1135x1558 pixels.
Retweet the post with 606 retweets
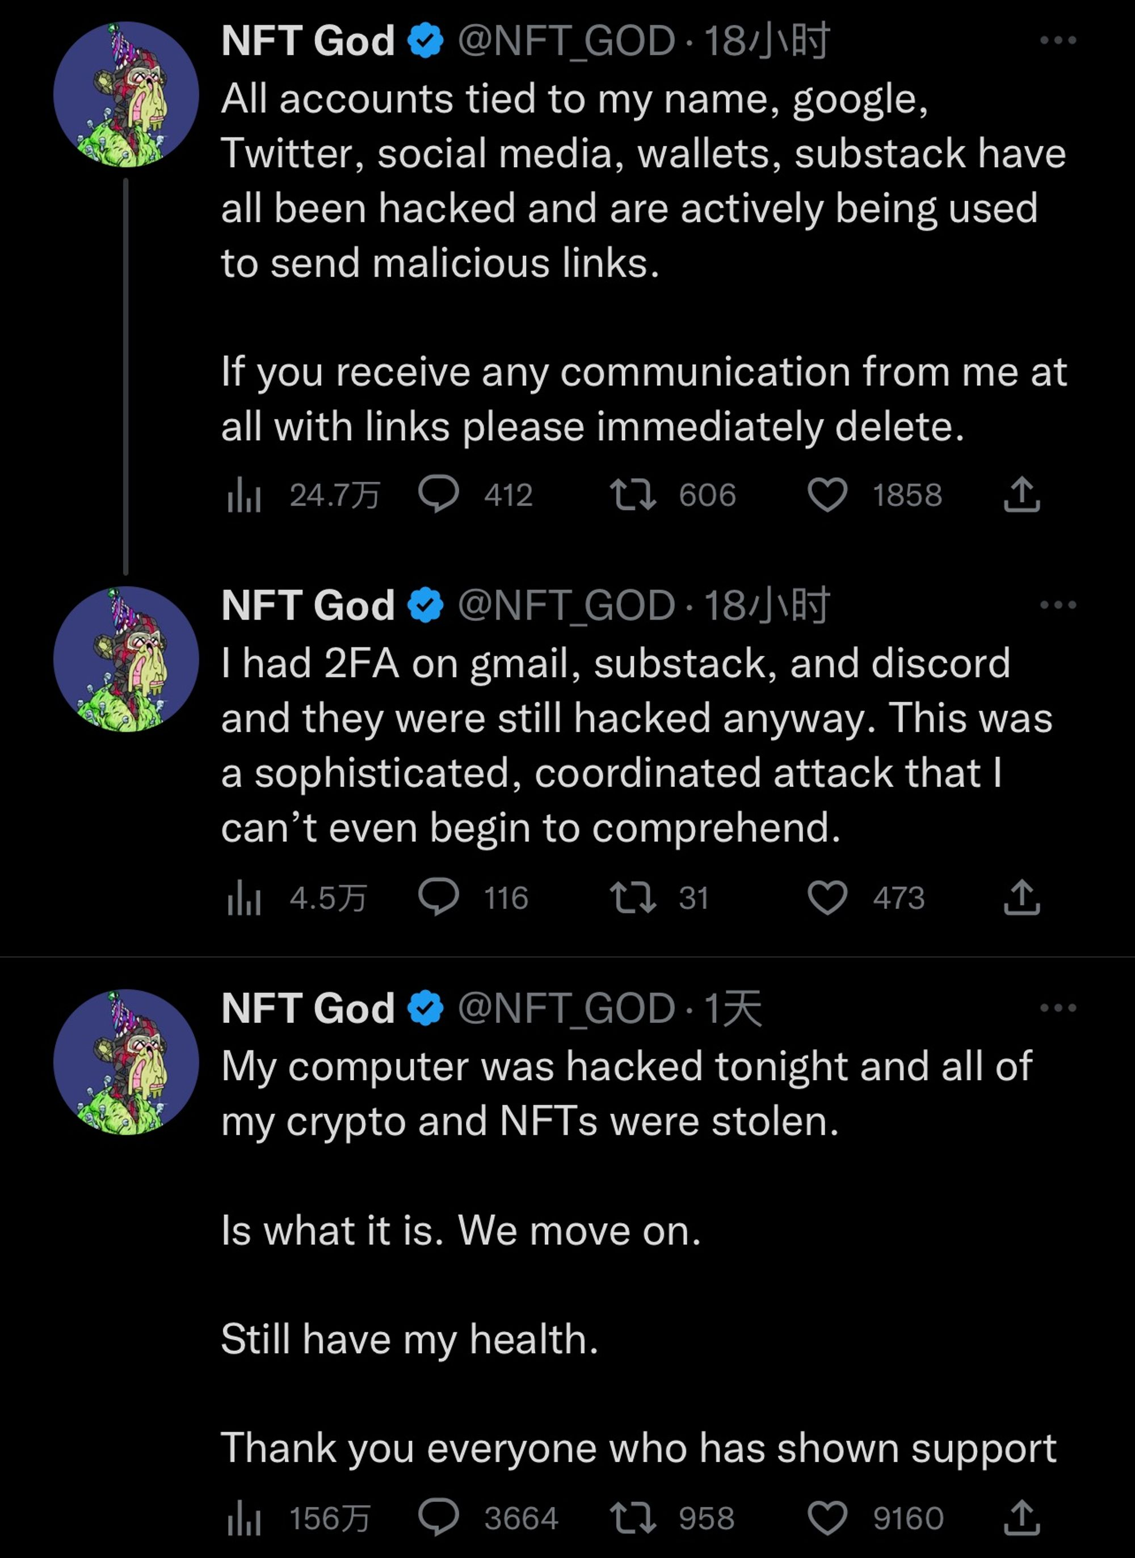(x=633, y=495)
